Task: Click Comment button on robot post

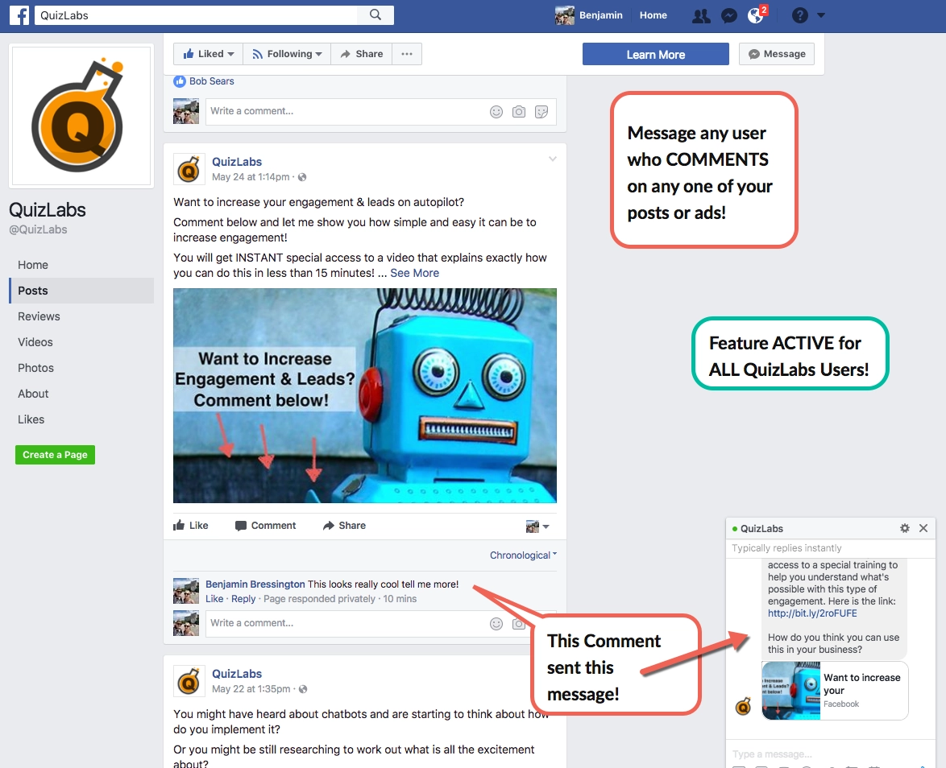Action: (265, 526)
